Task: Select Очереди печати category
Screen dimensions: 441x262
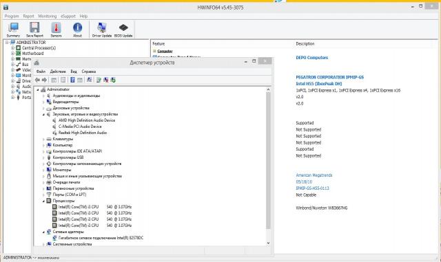Action: click(x=66, y=182)
